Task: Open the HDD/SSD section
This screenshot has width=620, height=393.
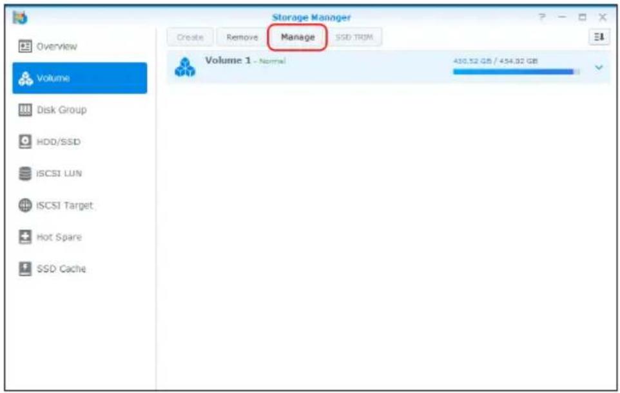Action: [x=79, y=141]
